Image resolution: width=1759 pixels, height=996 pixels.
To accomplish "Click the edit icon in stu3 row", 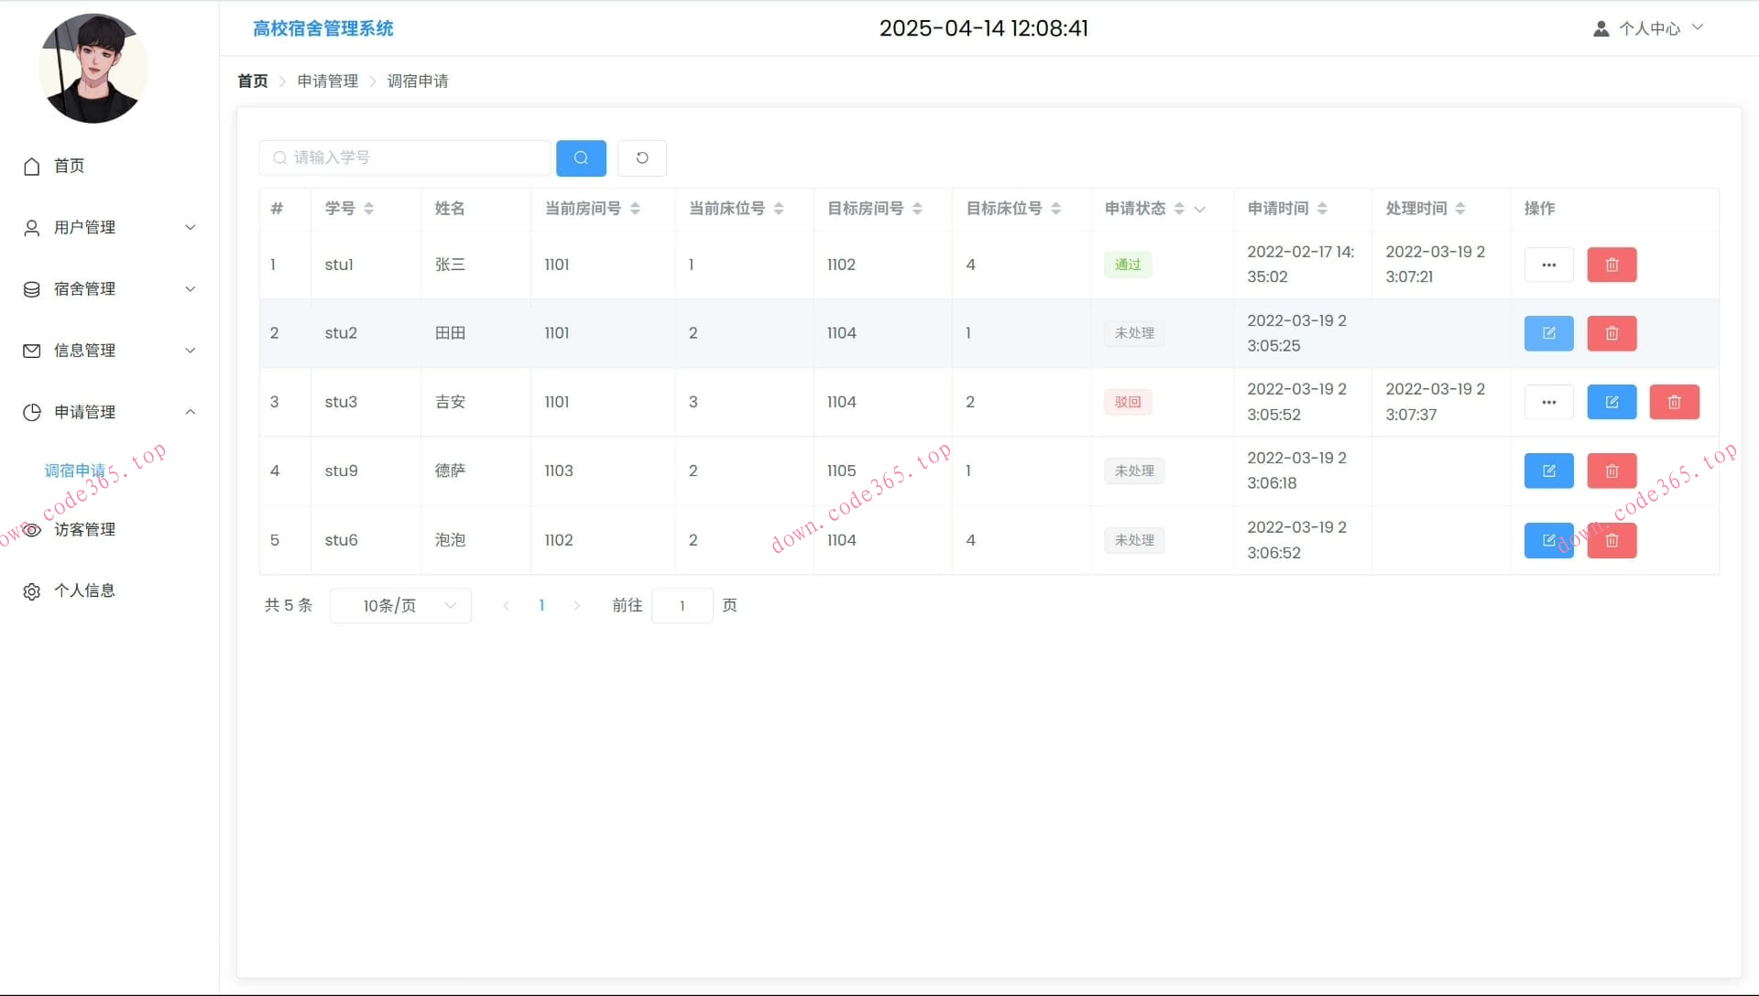I will pyautogui.click(x=1612, y=402).
